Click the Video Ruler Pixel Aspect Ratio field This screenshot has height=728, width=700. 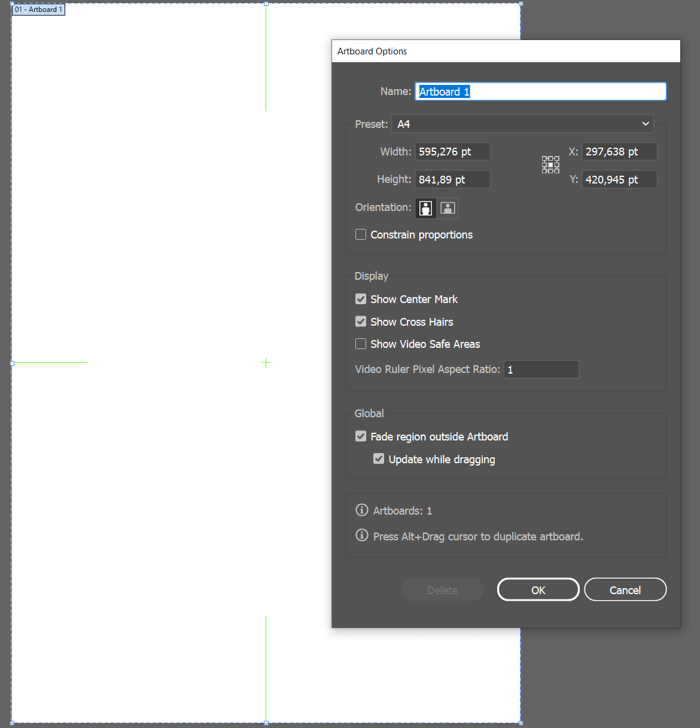(x=541, y=369)
